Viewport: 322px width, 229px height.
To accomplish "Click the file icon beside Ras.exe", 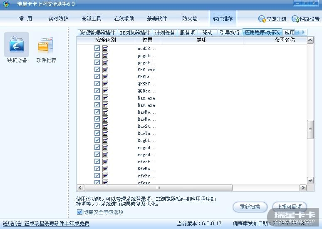I will pos(105,98).
